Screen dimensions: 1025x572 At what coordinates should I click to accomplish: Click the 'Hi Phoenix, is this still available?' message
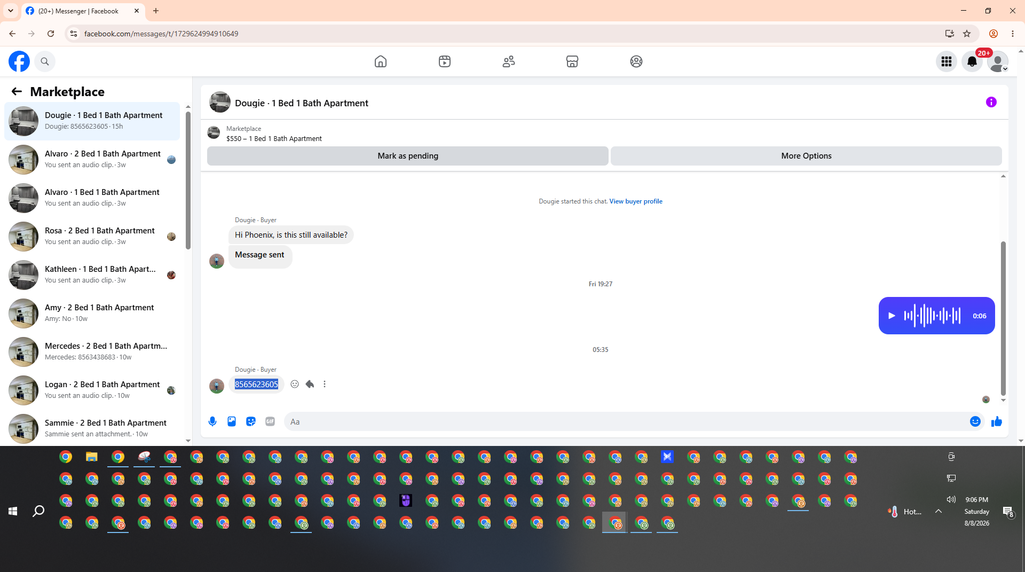point(291,235)
